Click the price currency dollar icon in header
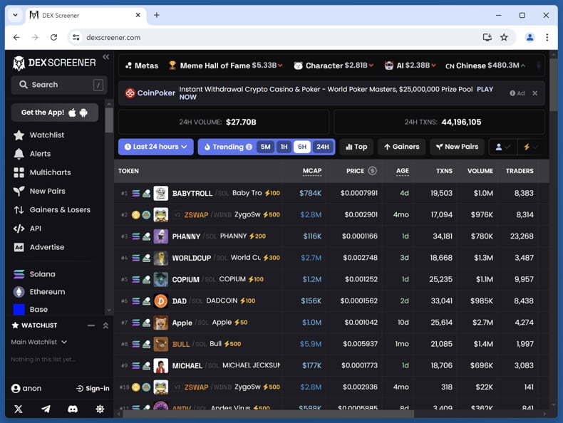 (x=372, y=171)
